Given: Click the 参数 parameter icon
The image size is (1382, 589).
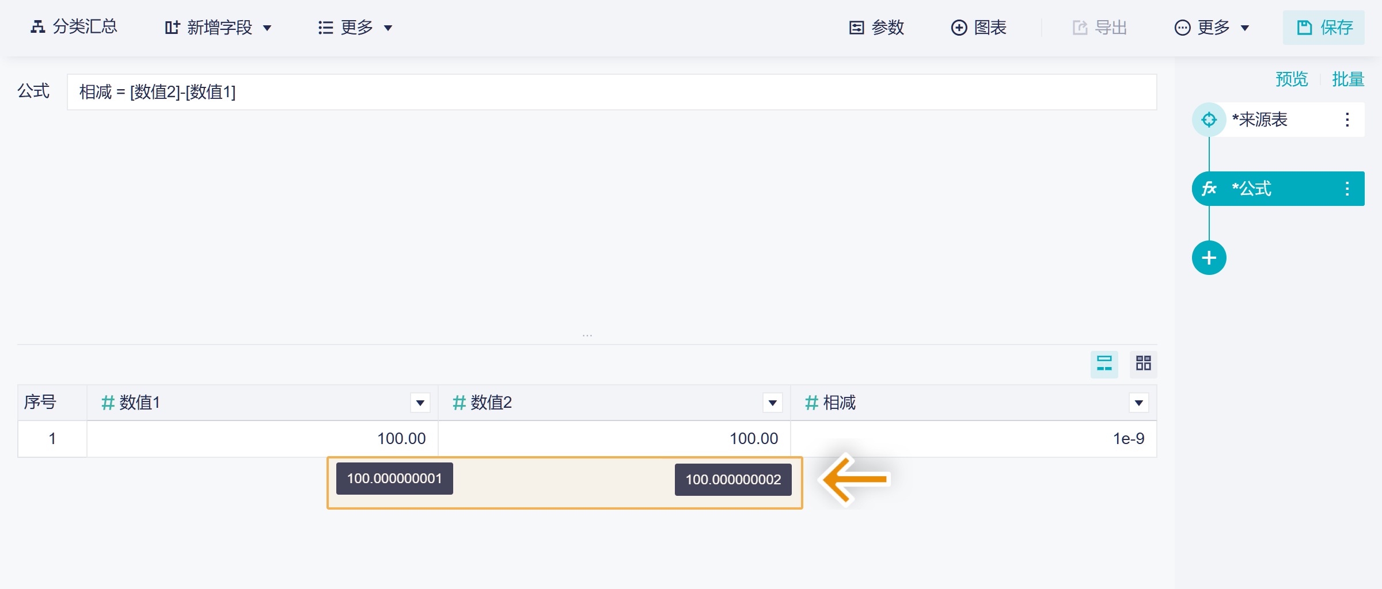Looking at the screenshot, I should point(857,28).
